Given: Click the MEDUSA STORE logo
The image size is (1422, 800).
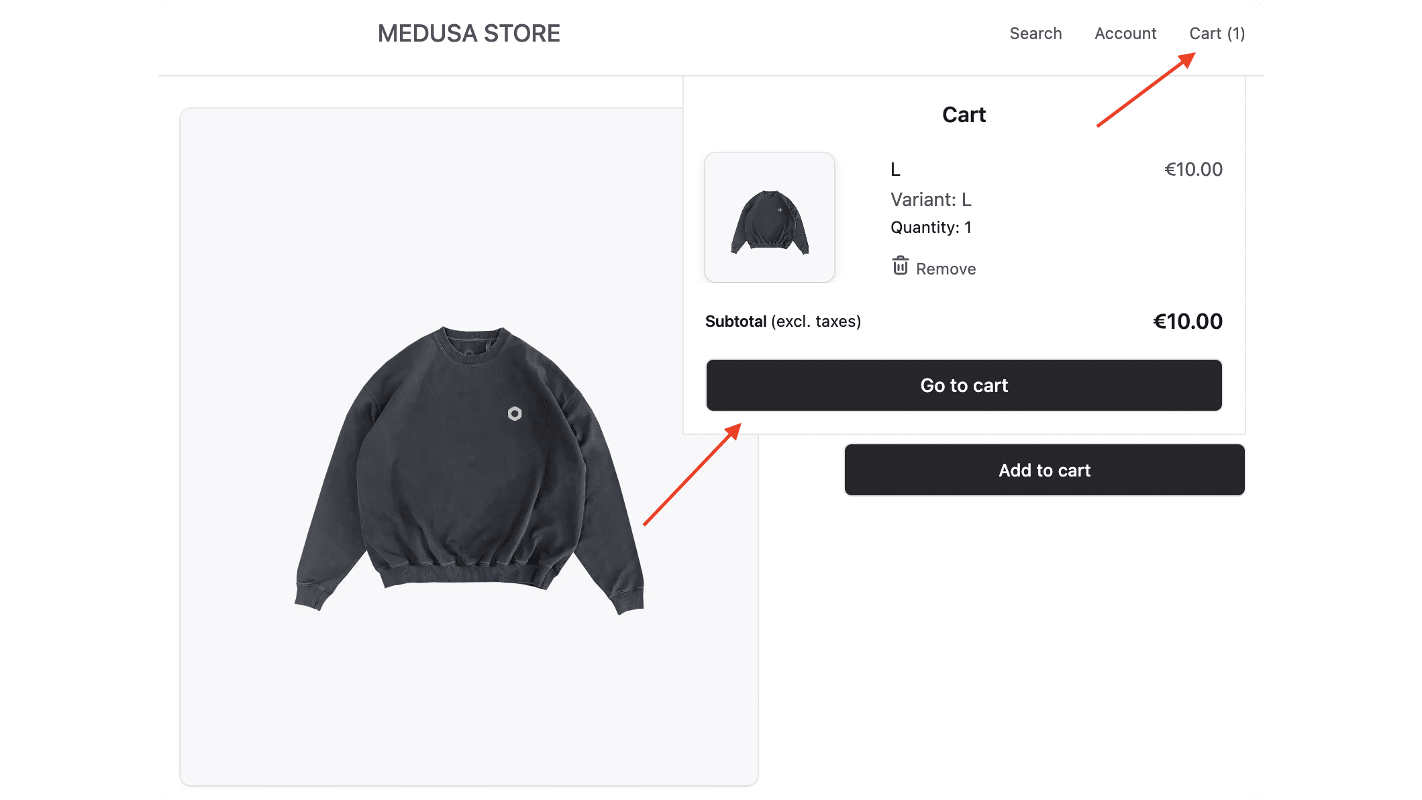Looking at the screenshot, I should 468,34.
